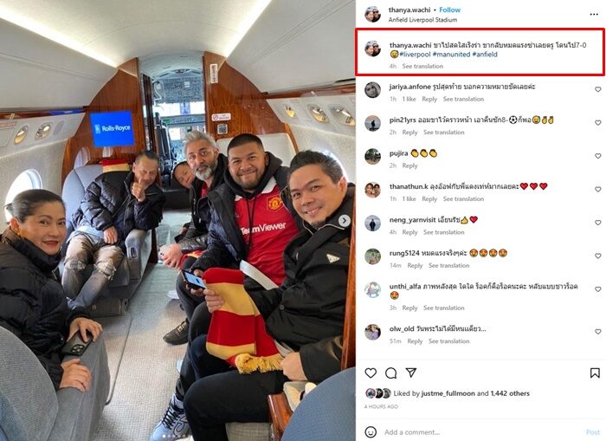The image size is (606, 441).
Task: Like the comment by rung5124
Action: pyautogui.click(x=598, y=256)
